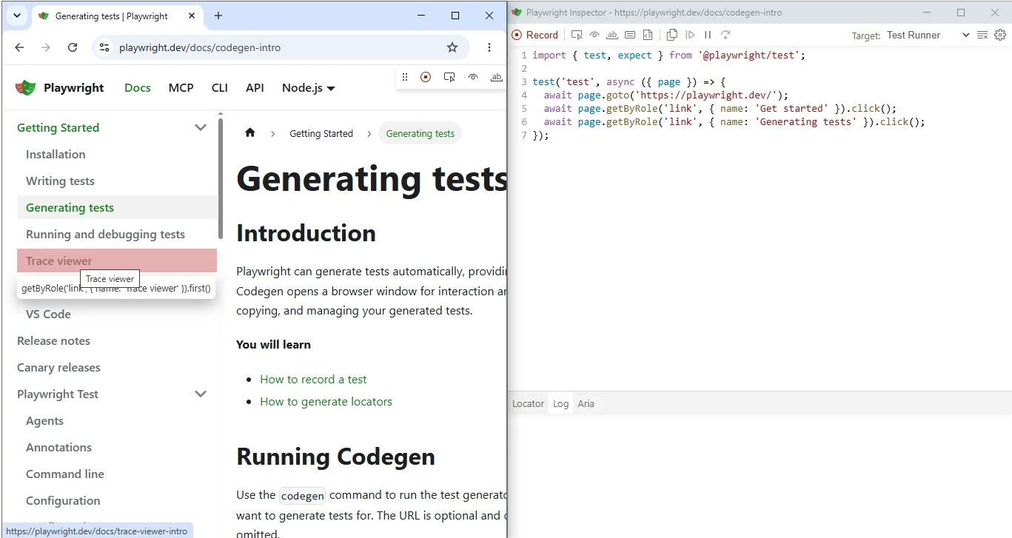Open the Chrome three-dot menu
The width and height of the screenshot is (1012, 538).
(489, 47)
